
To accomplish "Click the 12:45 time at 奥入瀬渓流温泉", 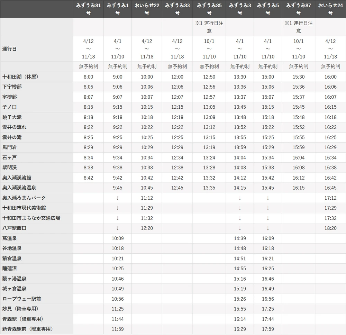I will [x=177, y=188].
